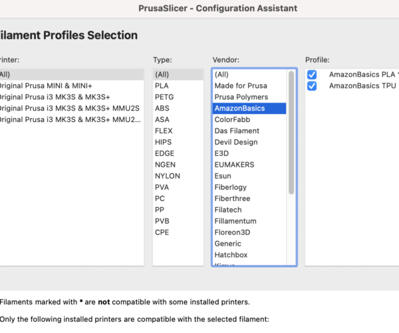399x333 pixels.
Task: Select Floreon3D vendor
Action: tap(249, 232)
